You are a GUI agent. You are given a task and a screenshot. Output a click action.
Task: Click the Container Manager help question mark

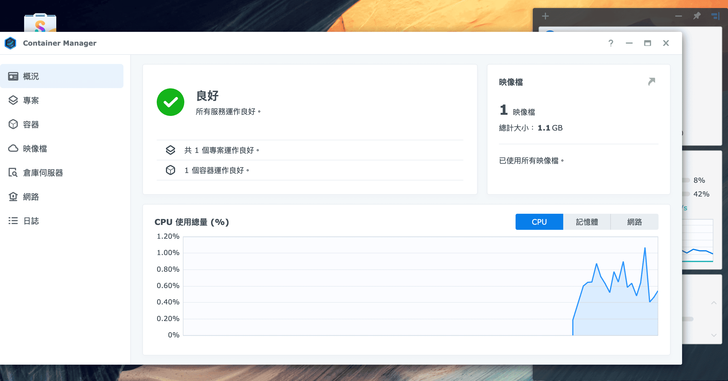pyautogui.click(x=611, y=43)
